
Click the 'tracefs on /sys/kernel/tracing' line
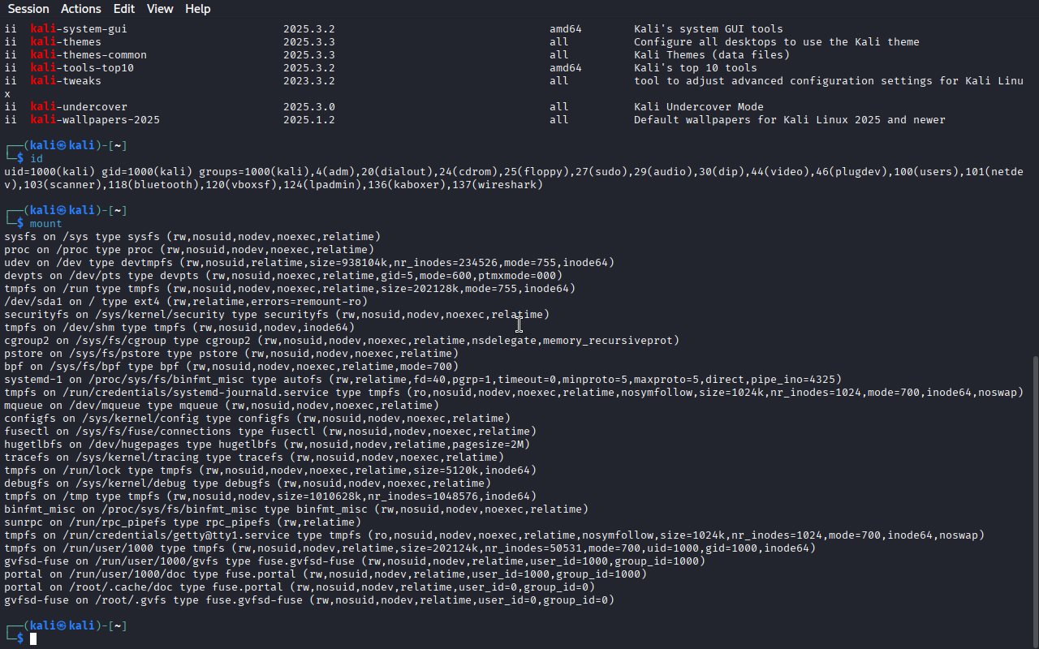(254, 458)
